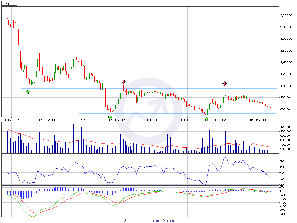The height and width of the screenshot is (223, 297).
Task: Click the אפריקה legend label
Action: [9, 3]
